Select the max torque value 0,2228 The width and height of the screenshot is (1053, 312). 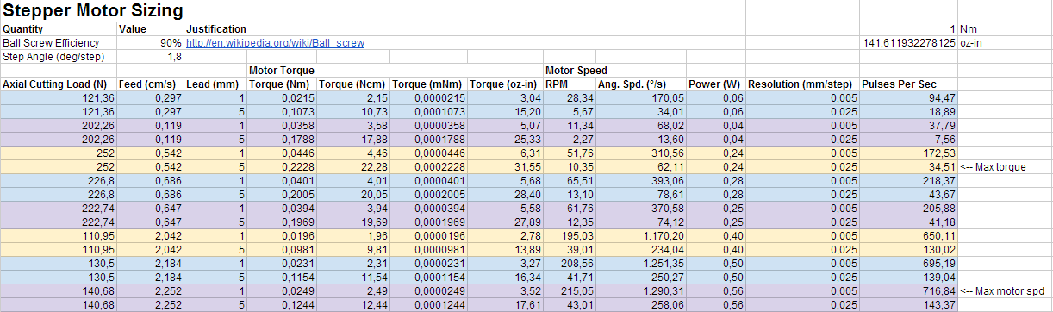[x=281, y=166]
